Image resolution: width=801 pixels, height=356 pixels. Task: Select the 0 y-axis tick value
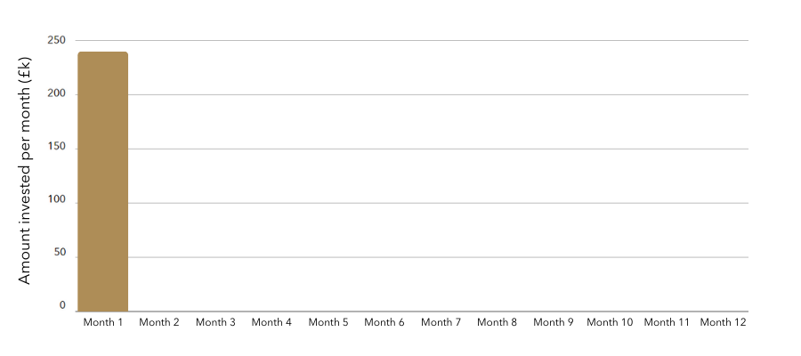(x=62, y=306)
